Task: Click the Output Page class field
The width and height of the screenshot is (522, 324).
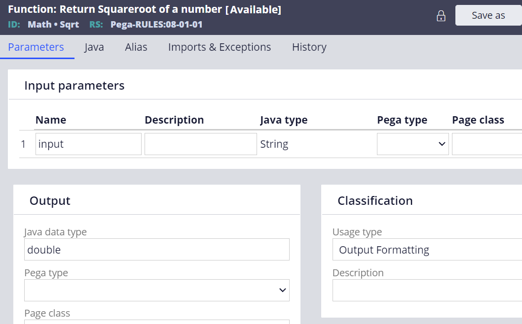Action: pos(157,322)
